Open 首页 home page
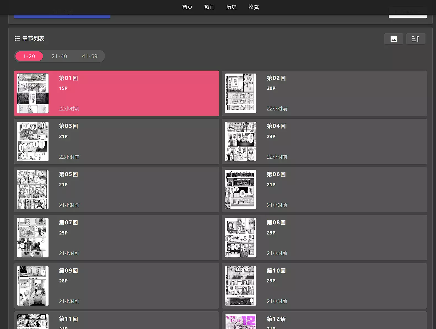This screenshot has height=329, width=436. pyautogui.click(x=187, y=7)
